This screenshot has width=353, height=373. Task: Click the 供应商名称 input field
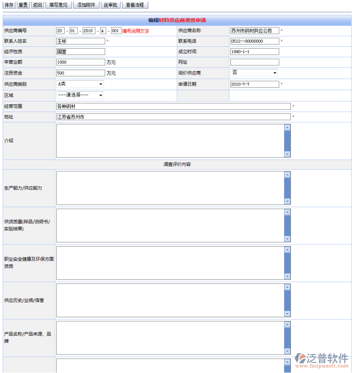tap(254, 31)
